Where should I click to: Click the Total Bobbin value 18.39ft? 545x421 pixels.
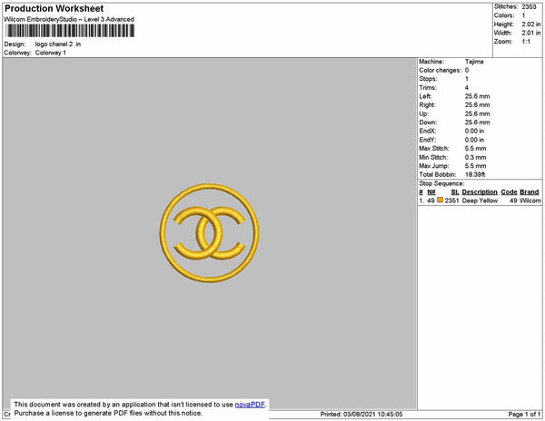pos(475,174)
